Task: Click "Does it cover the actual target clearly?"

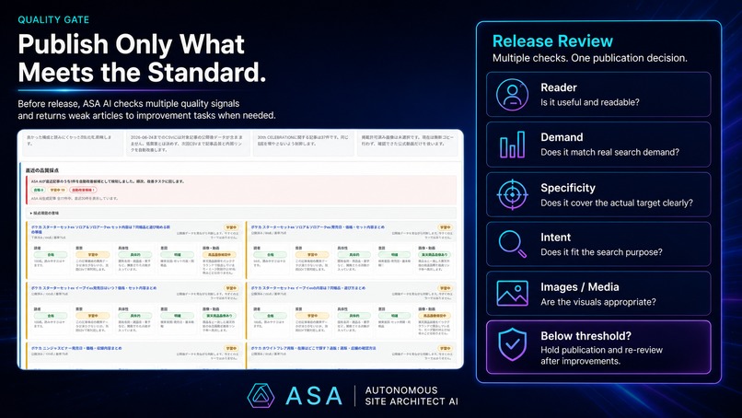Action: click(617, 203)
